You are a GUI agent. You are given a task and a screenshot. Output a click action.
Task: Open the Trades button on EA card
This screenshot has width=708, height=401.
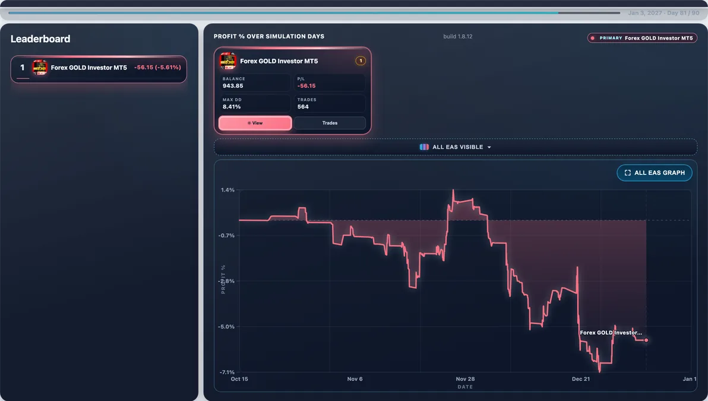click(330, 123)
